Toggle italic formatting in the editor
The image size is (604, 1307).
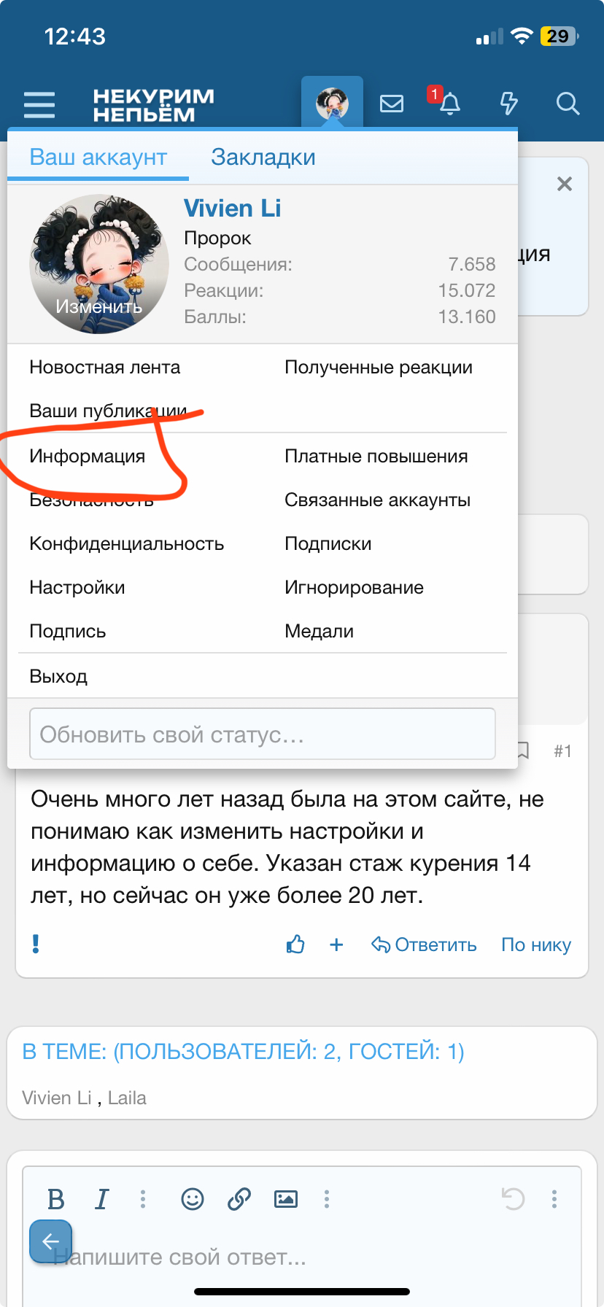101,1198
